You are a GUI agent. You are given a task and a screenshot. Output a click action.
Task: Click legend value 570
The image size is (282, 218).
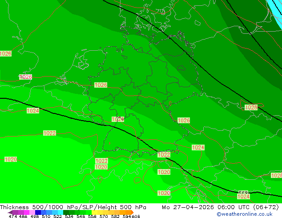point(104,216)
